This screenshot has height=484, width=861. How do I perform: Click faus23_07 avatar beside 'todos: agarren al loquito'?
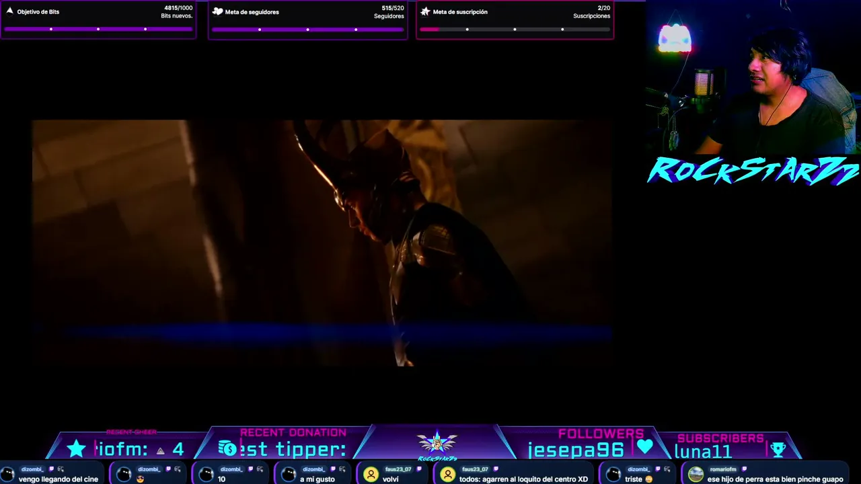[x=448, y=475]
